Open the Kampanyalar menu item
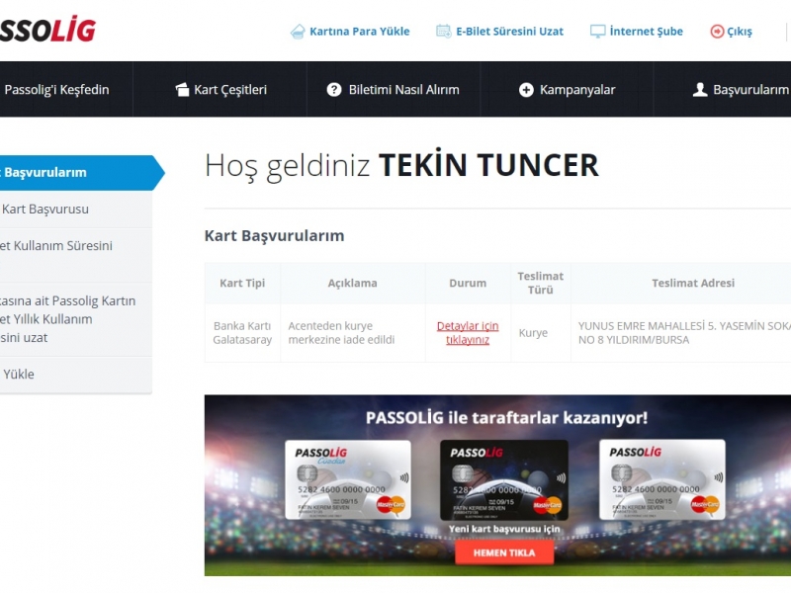This screenshot has width=791, height=593. 577,90
